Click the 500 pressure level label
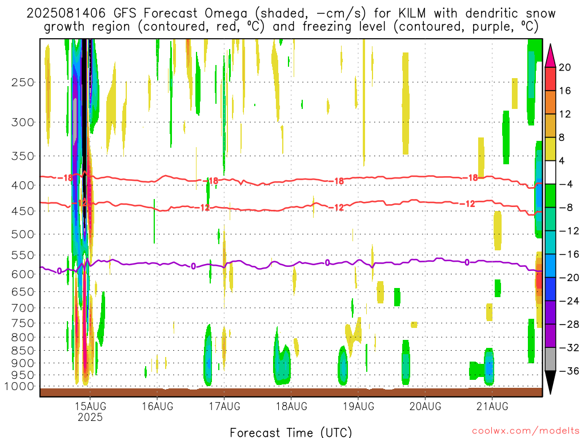 (x=23, y=234)
